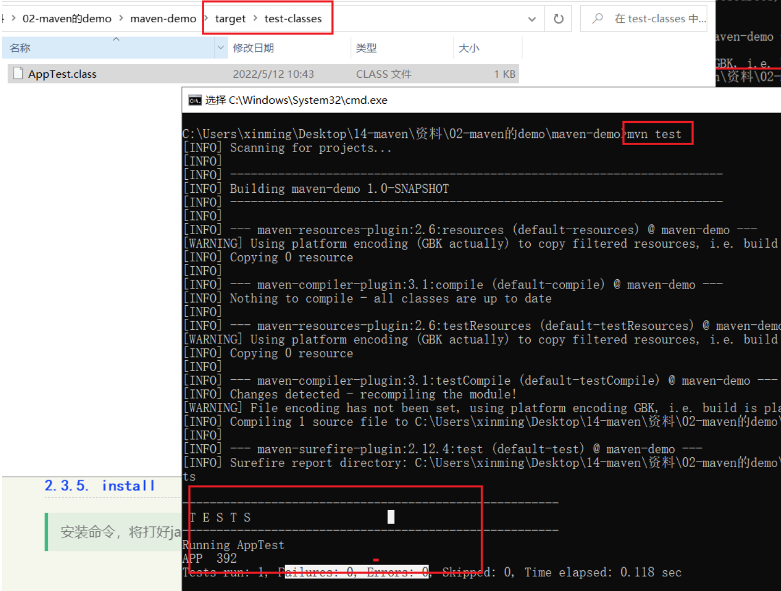Open address bar history dropdown

tap(532, 19)
